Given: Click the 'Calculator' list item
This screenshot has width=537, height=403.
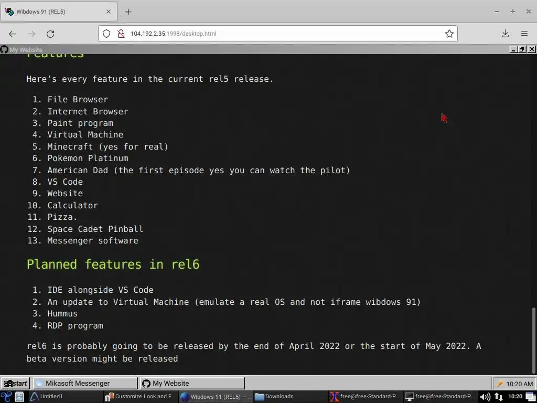Looking at the screenshot, I should click(72, 205).
